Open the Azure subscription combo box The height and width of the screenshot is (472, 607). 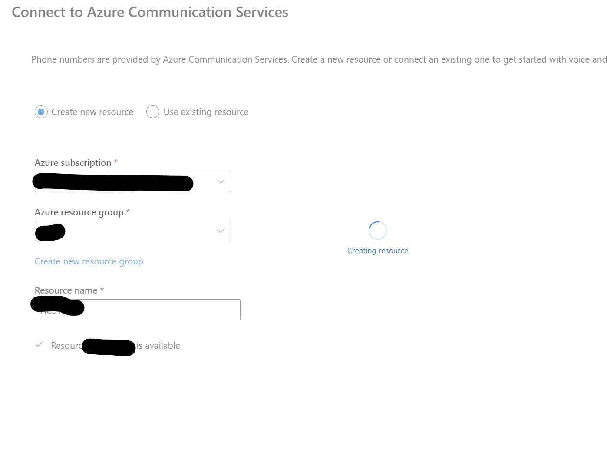132,182
